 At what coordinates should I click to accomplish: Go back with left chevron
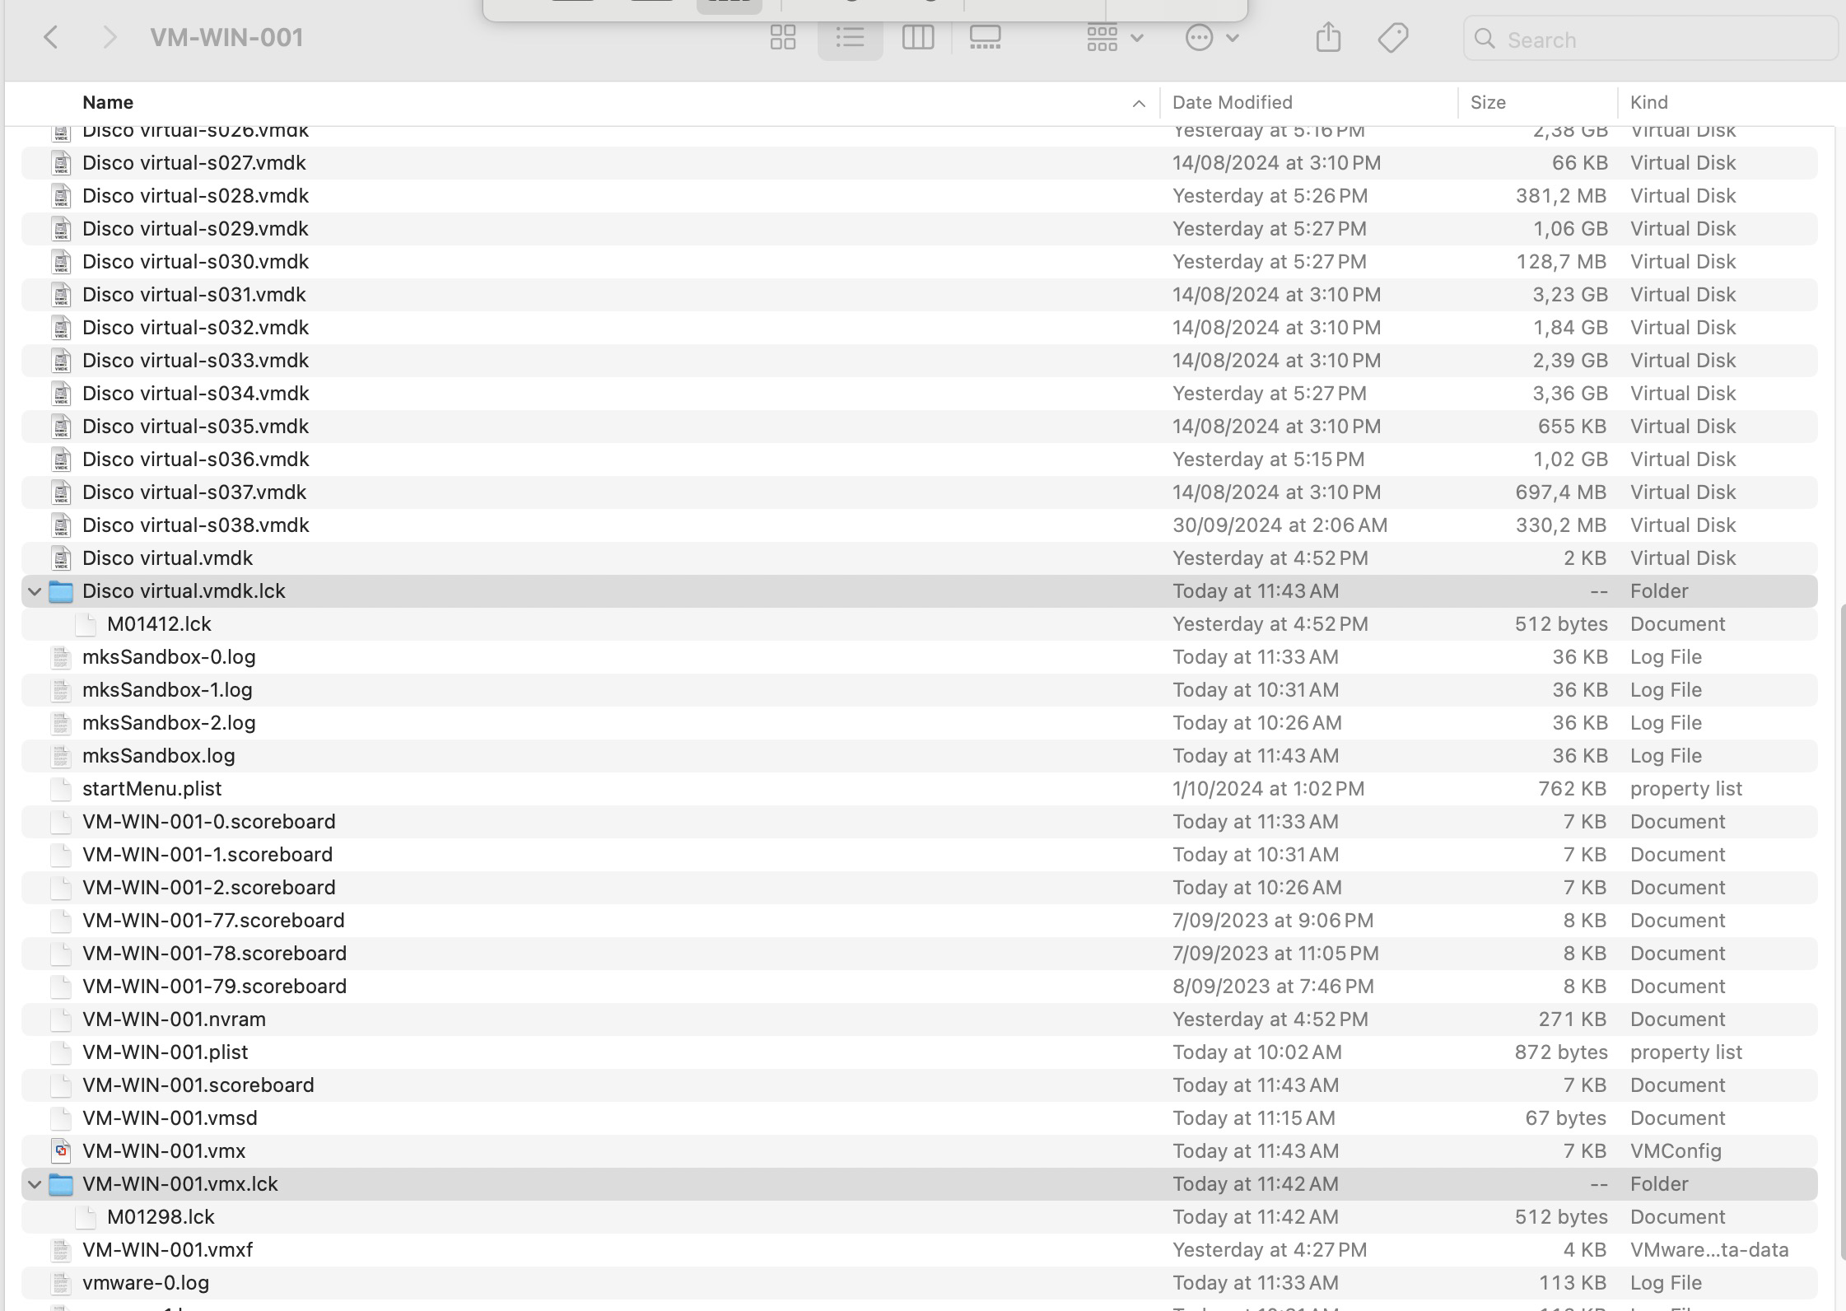[x=51, y=38]
